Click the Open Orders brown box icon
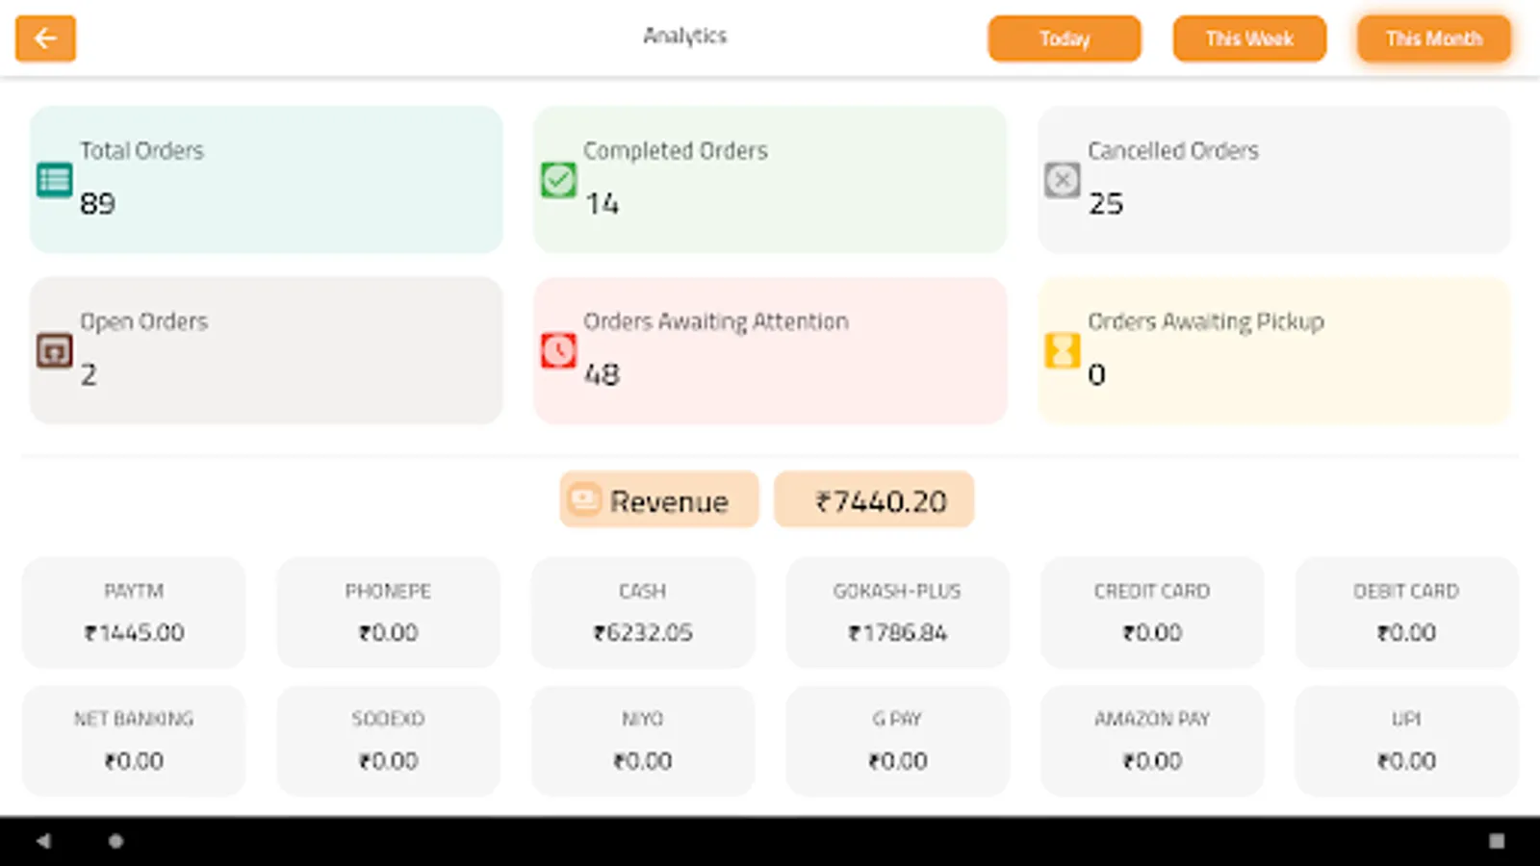1540x866 pixels. 55,350
